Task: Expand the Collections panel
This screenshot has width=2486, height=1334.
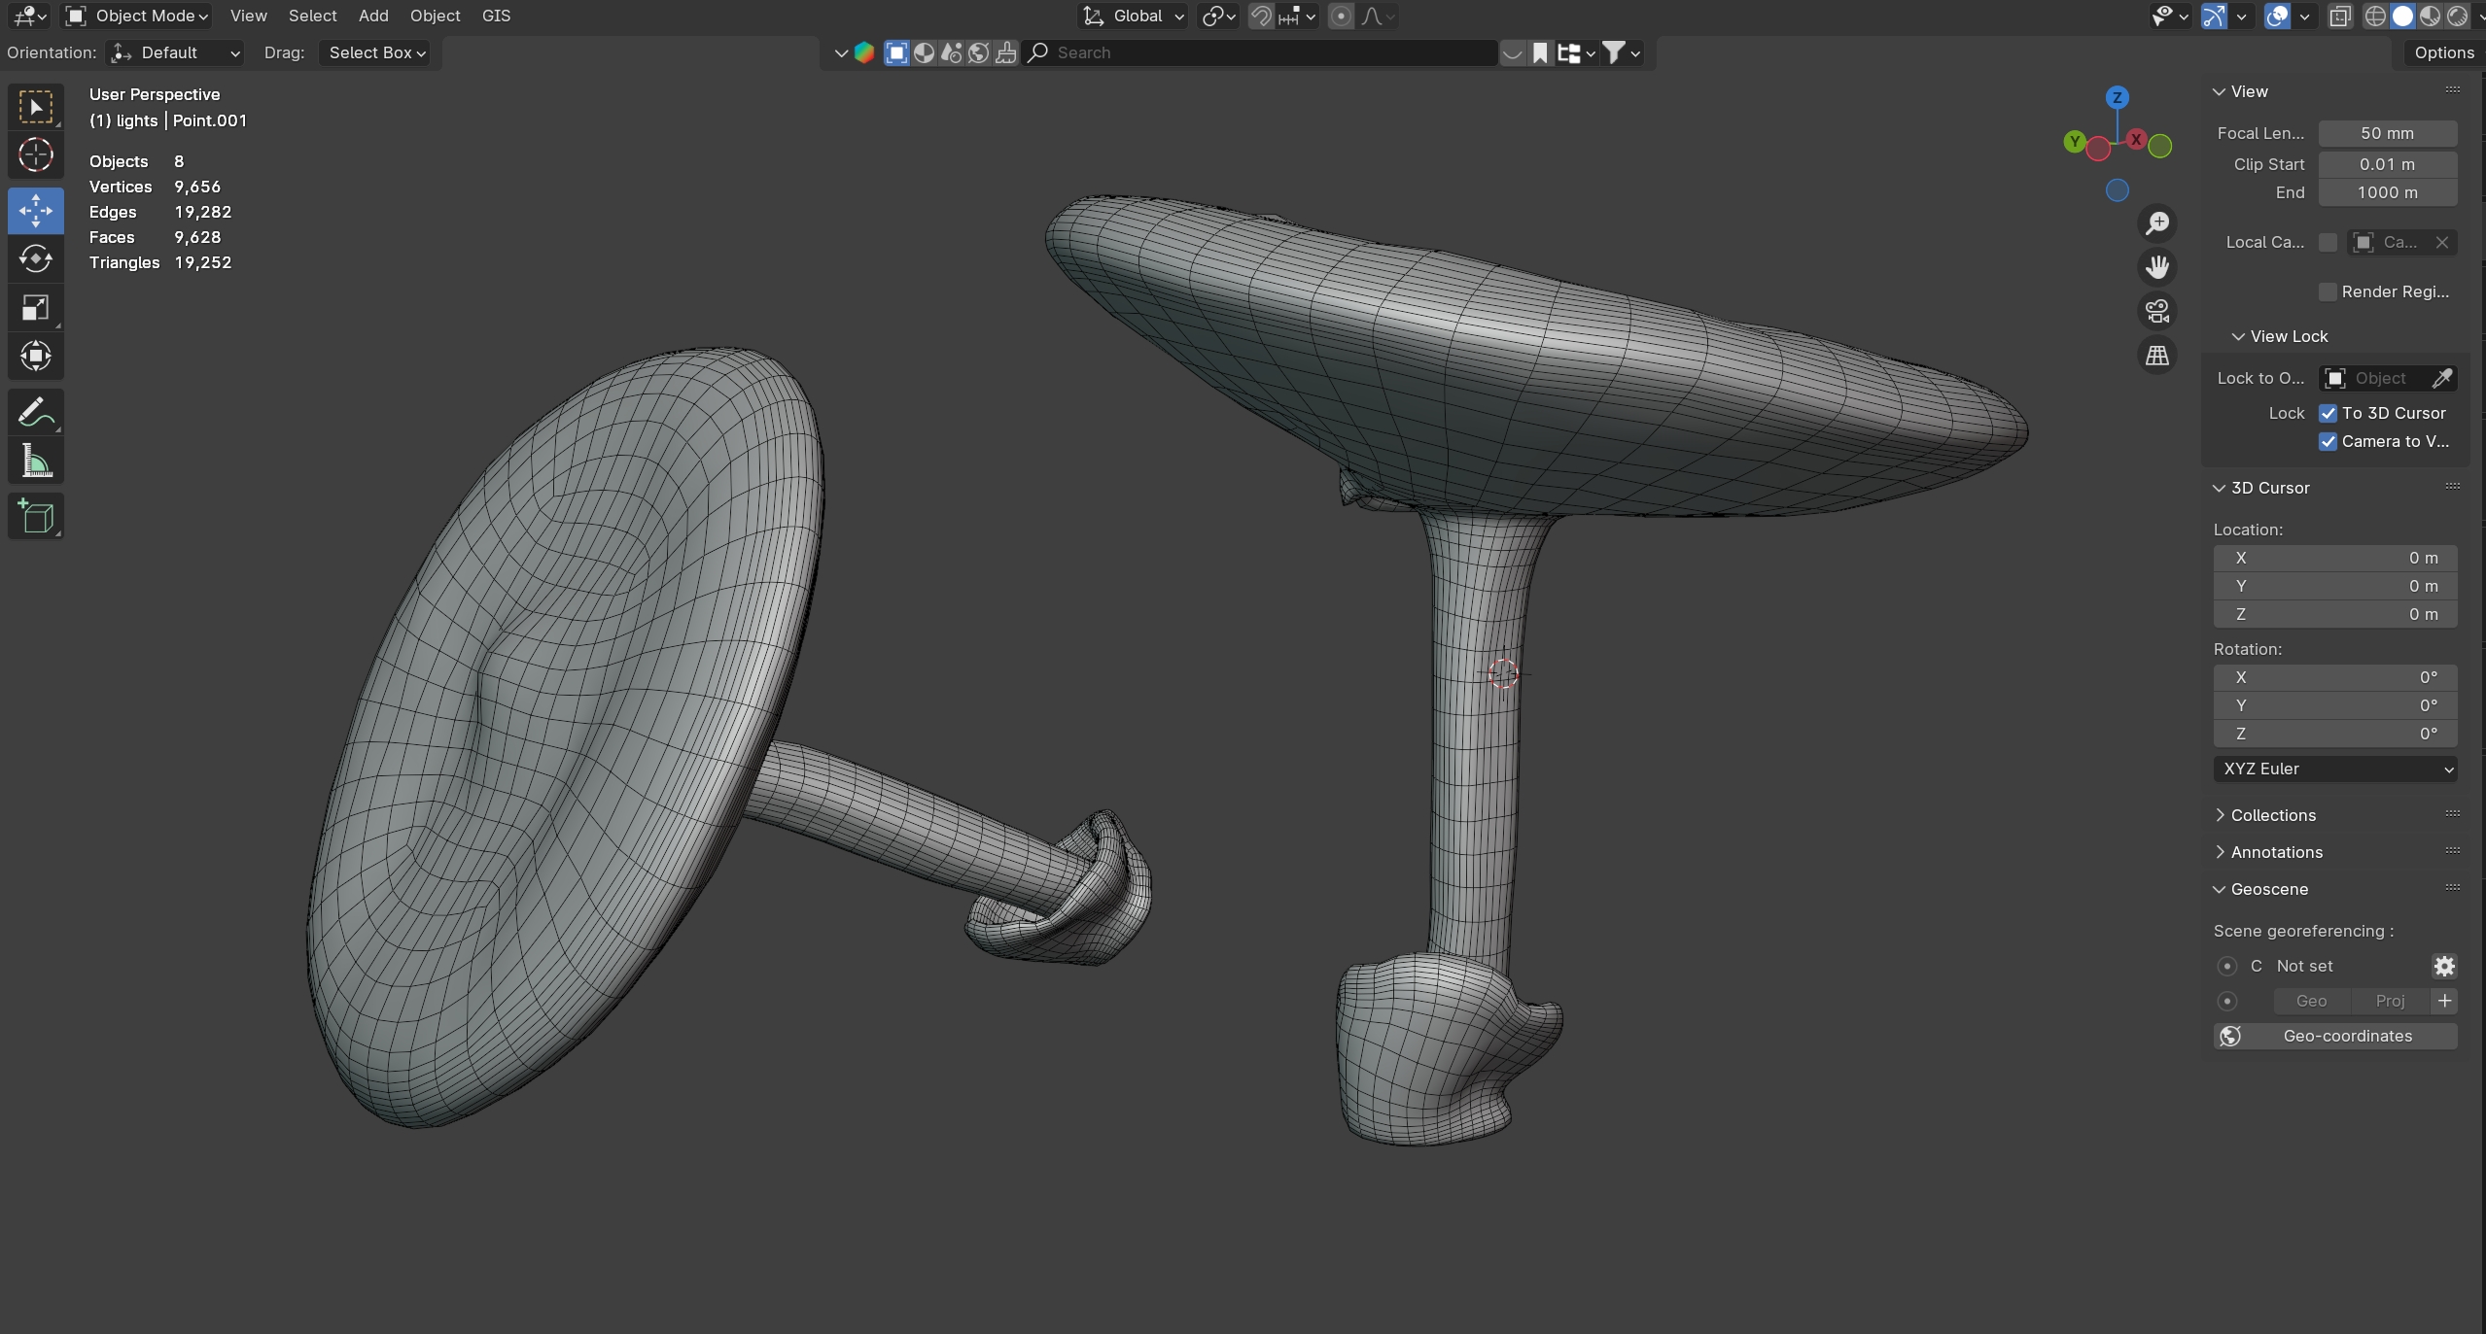Action: click(2273, 815)
